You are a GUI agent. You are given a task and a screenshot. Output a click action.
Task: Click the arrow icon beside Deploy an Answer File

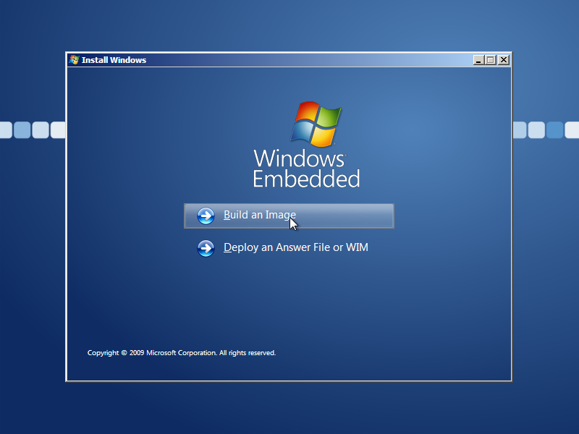click(206, 248)
